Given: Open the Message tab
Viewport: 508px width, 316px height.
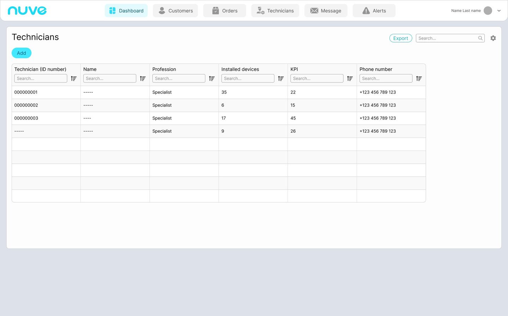Looking at the screenshot, I should pyautogui.click(x=326, y=11).
